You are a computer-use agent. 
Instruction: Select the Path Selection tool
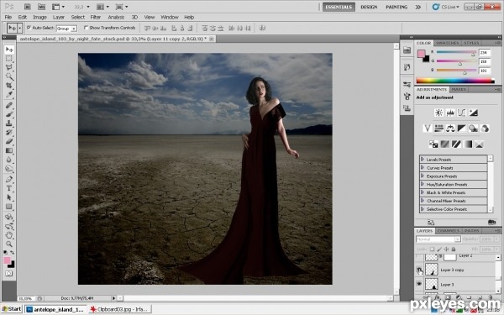point(9,197)
